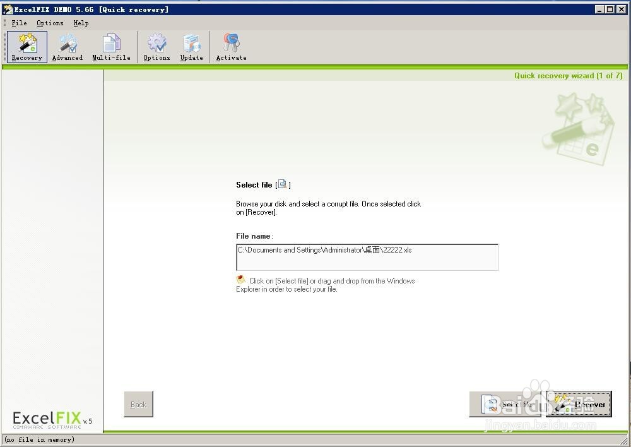Click the Update toolbar icon
The width and height of the screenshot is (631, 447).
pos(192,47)
